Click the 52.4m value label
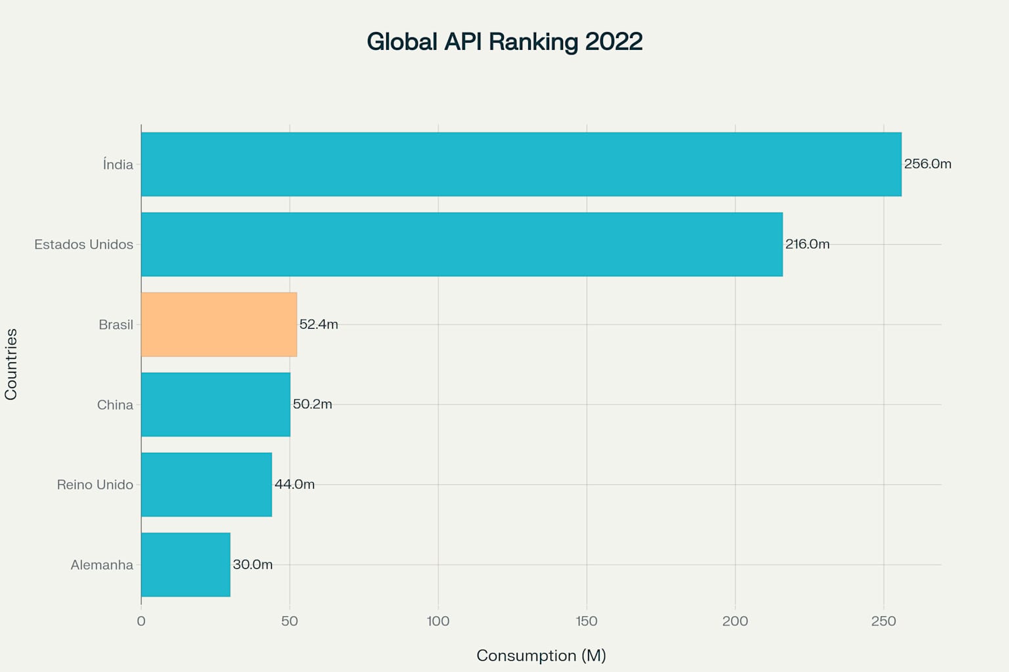 pyautogui.click(x=320, y=324)
